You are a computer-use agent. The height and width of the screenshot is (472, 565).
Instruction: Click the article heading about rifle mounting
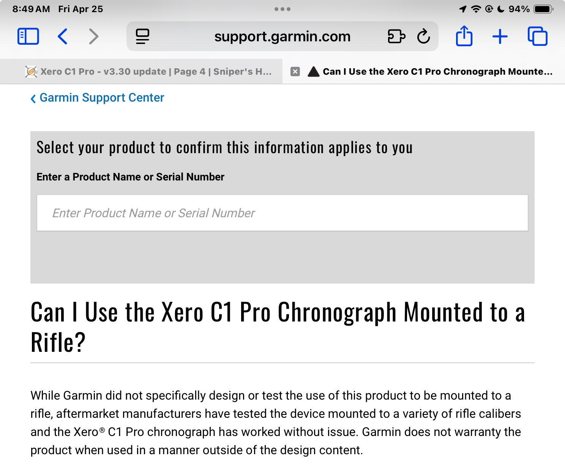278,327
